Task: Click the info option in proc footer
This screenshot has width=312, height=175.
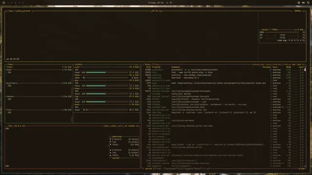Action: point(159,169)
